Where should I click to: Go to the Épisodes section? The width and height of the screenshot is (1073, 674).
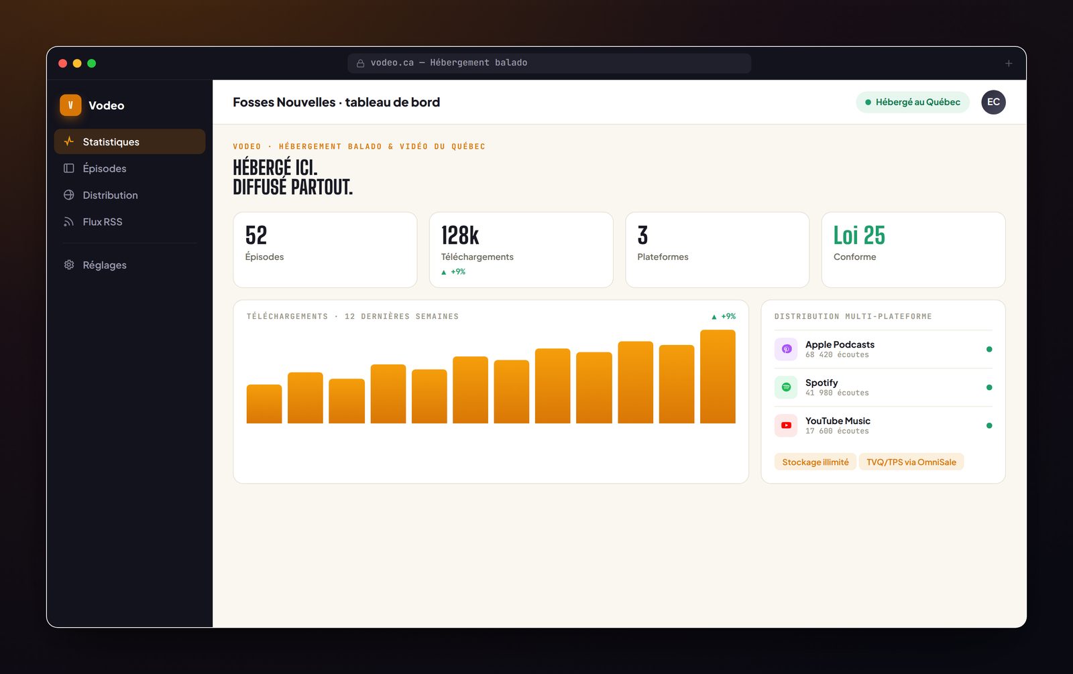[129, 168]
